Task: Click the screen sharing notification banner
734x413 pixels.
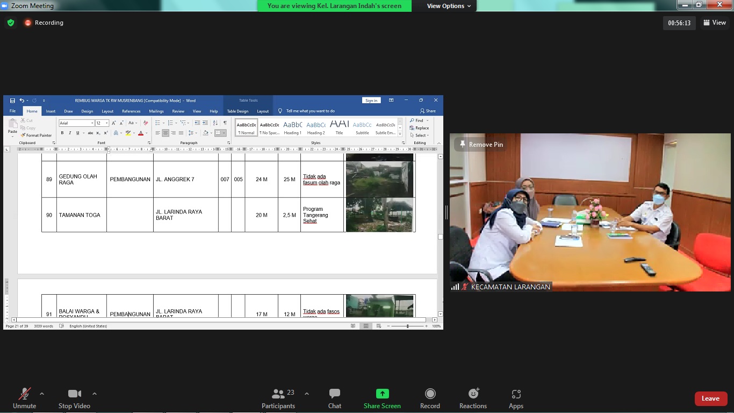Action: tap(334, 6)
